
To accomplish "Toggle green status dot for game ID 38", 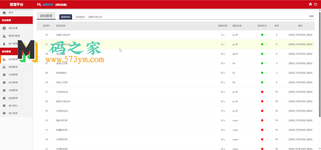I will (x=262, y=54).
